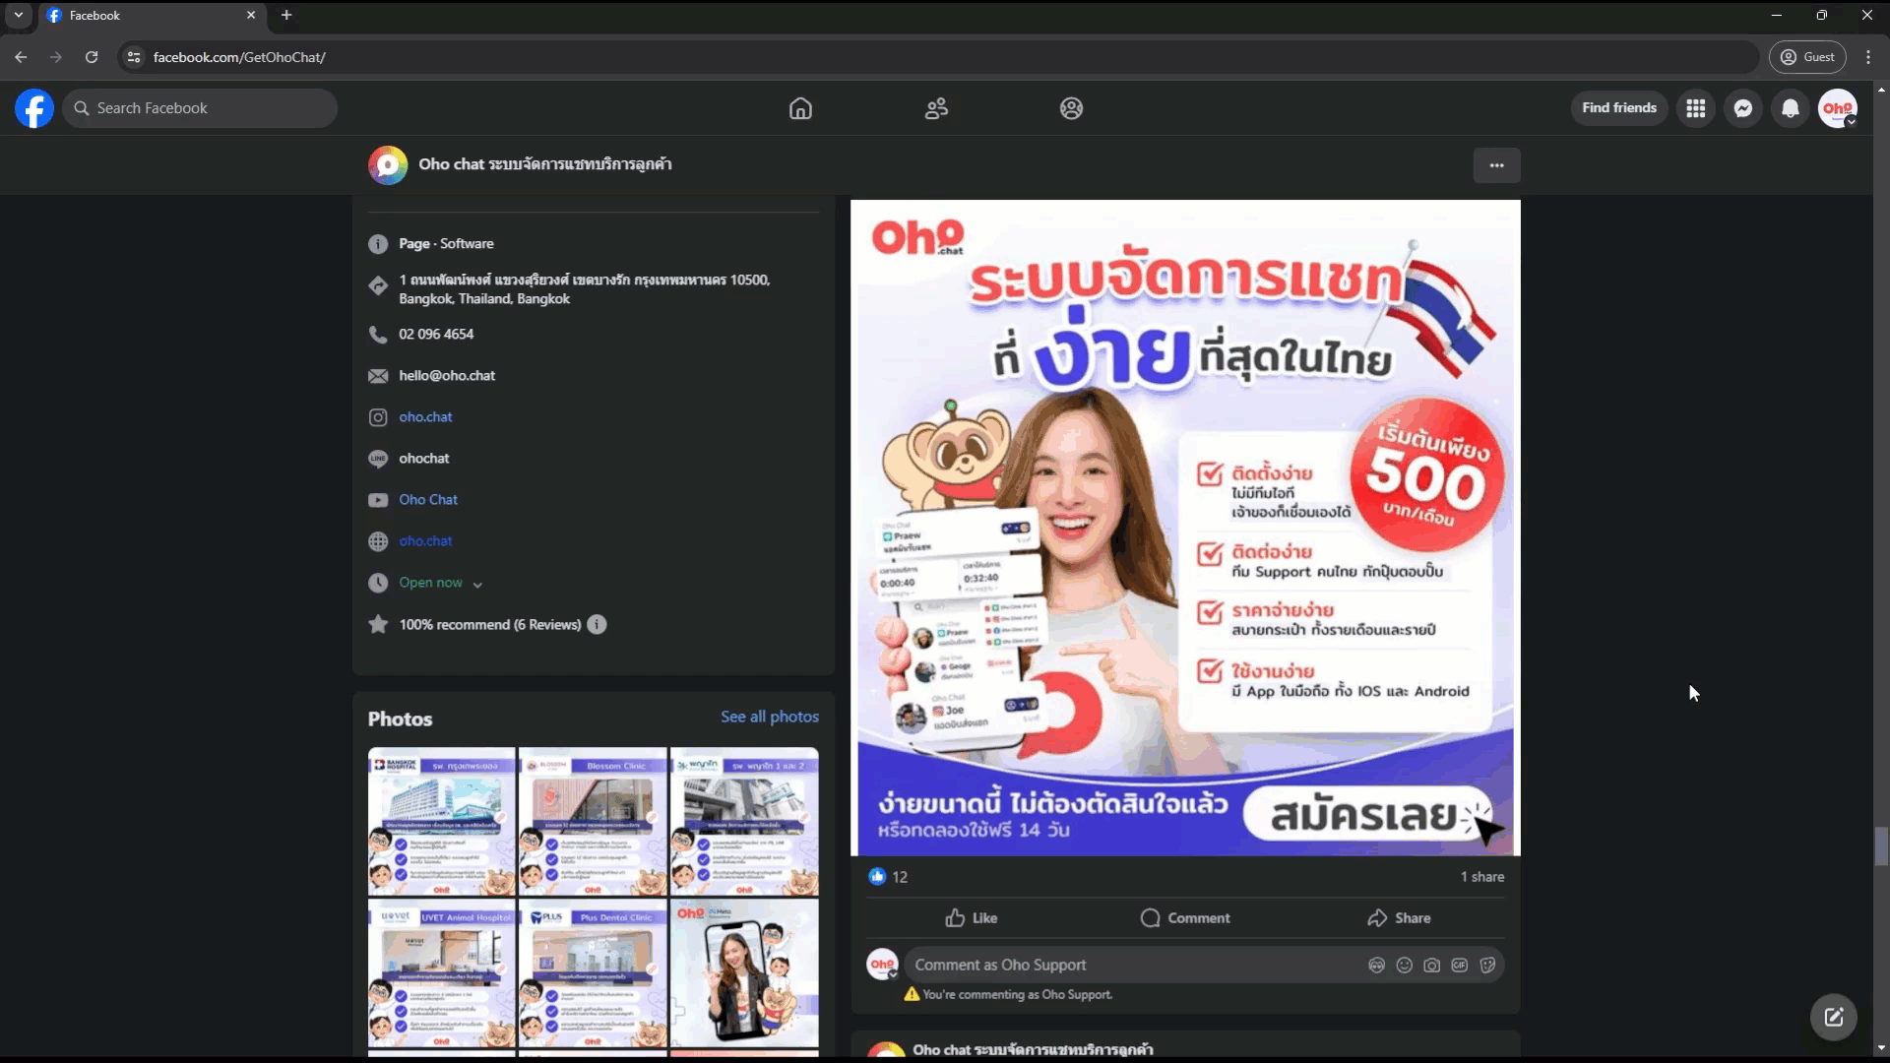This screenshot has width=1890, height=1063.
Task: Open the Chrome three-dot menu
Action: coord(1867,57)
